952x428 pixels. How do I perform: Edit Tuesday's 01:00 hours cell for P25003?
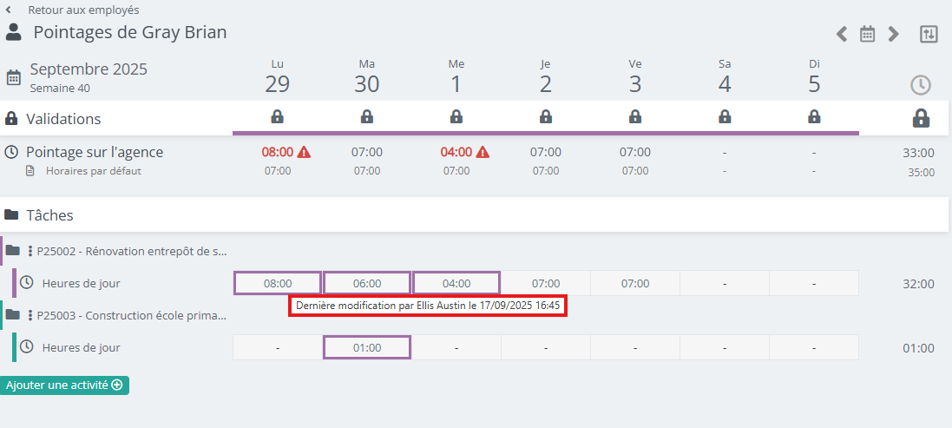[367, 347]
